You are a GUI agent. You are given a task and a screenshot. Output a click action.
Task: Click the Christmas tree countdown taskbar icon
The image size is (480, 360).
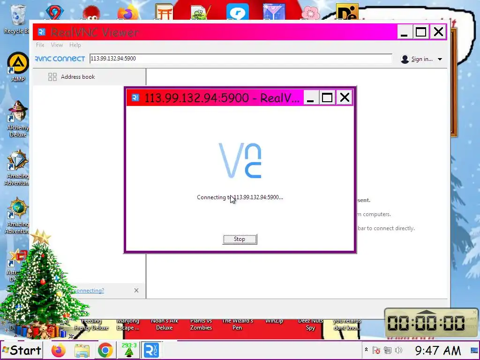click(129, 350)
